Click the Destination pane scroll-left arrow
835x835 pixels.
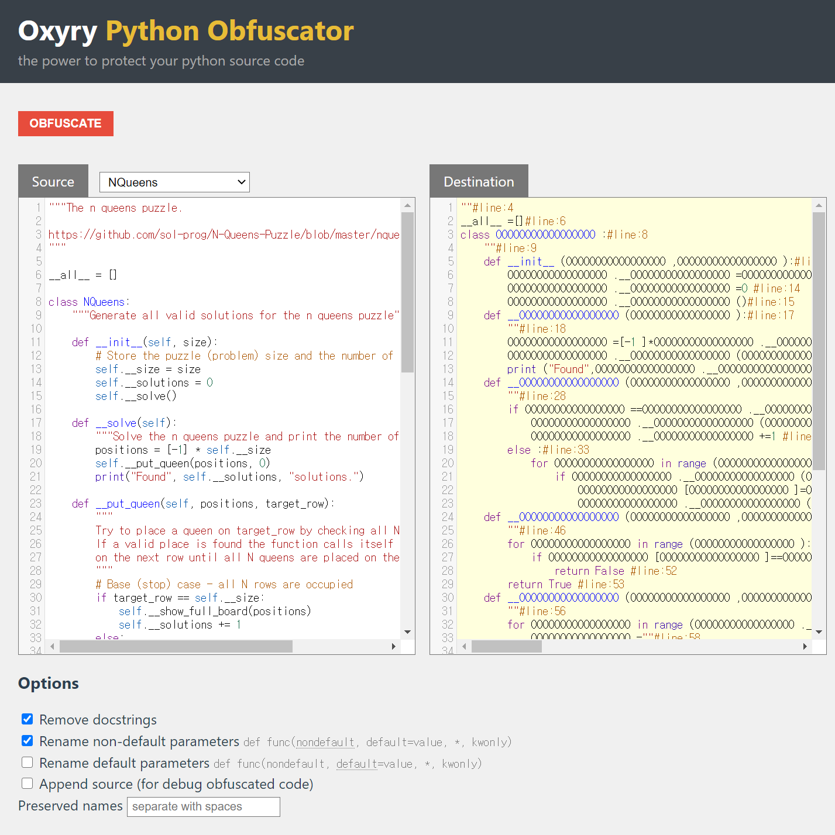pyautogui.click(x=465, y=646)
